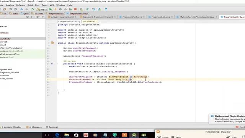The image size is (245, 138).
Task: Click the Paste clipboard icon in toolbar
Action: pos(5,9)
